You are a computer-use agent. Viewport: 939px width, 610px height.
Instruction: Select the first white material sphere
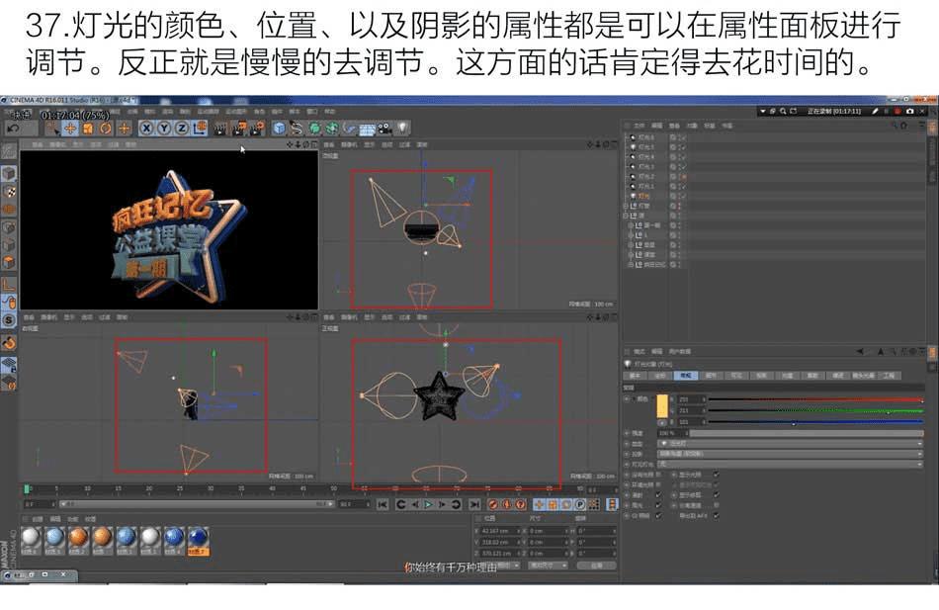click(x=31, y=540)
